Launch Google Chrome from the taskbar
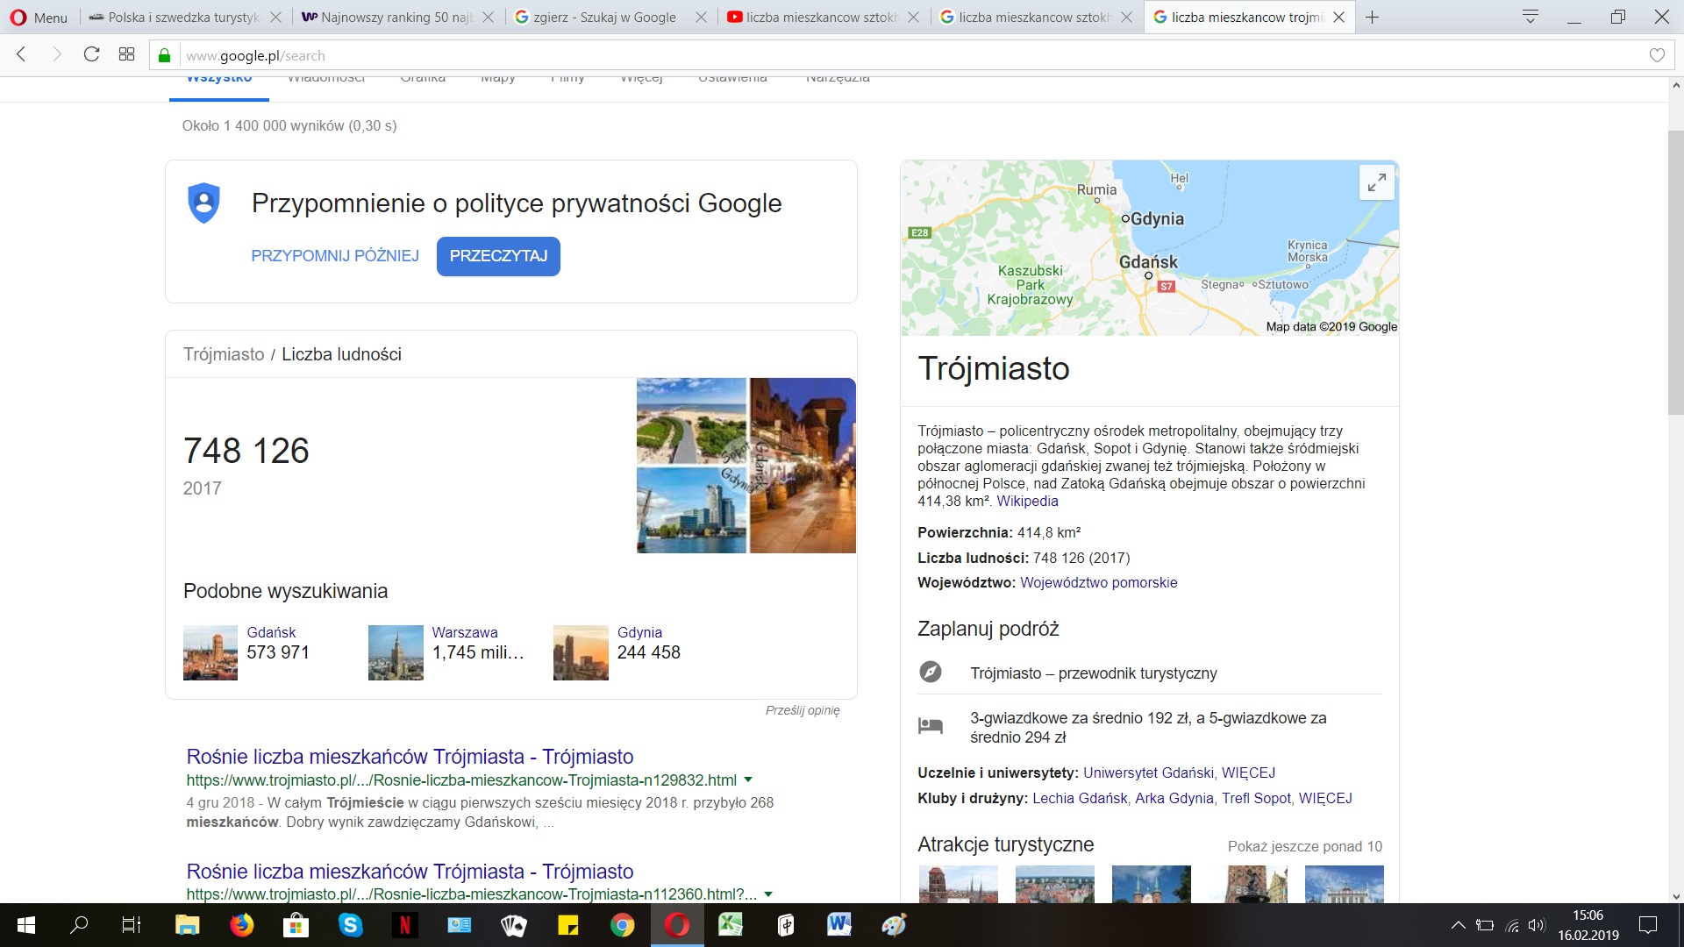Image resolution: width=1684 pixels, height=947 pixels. 622,925
